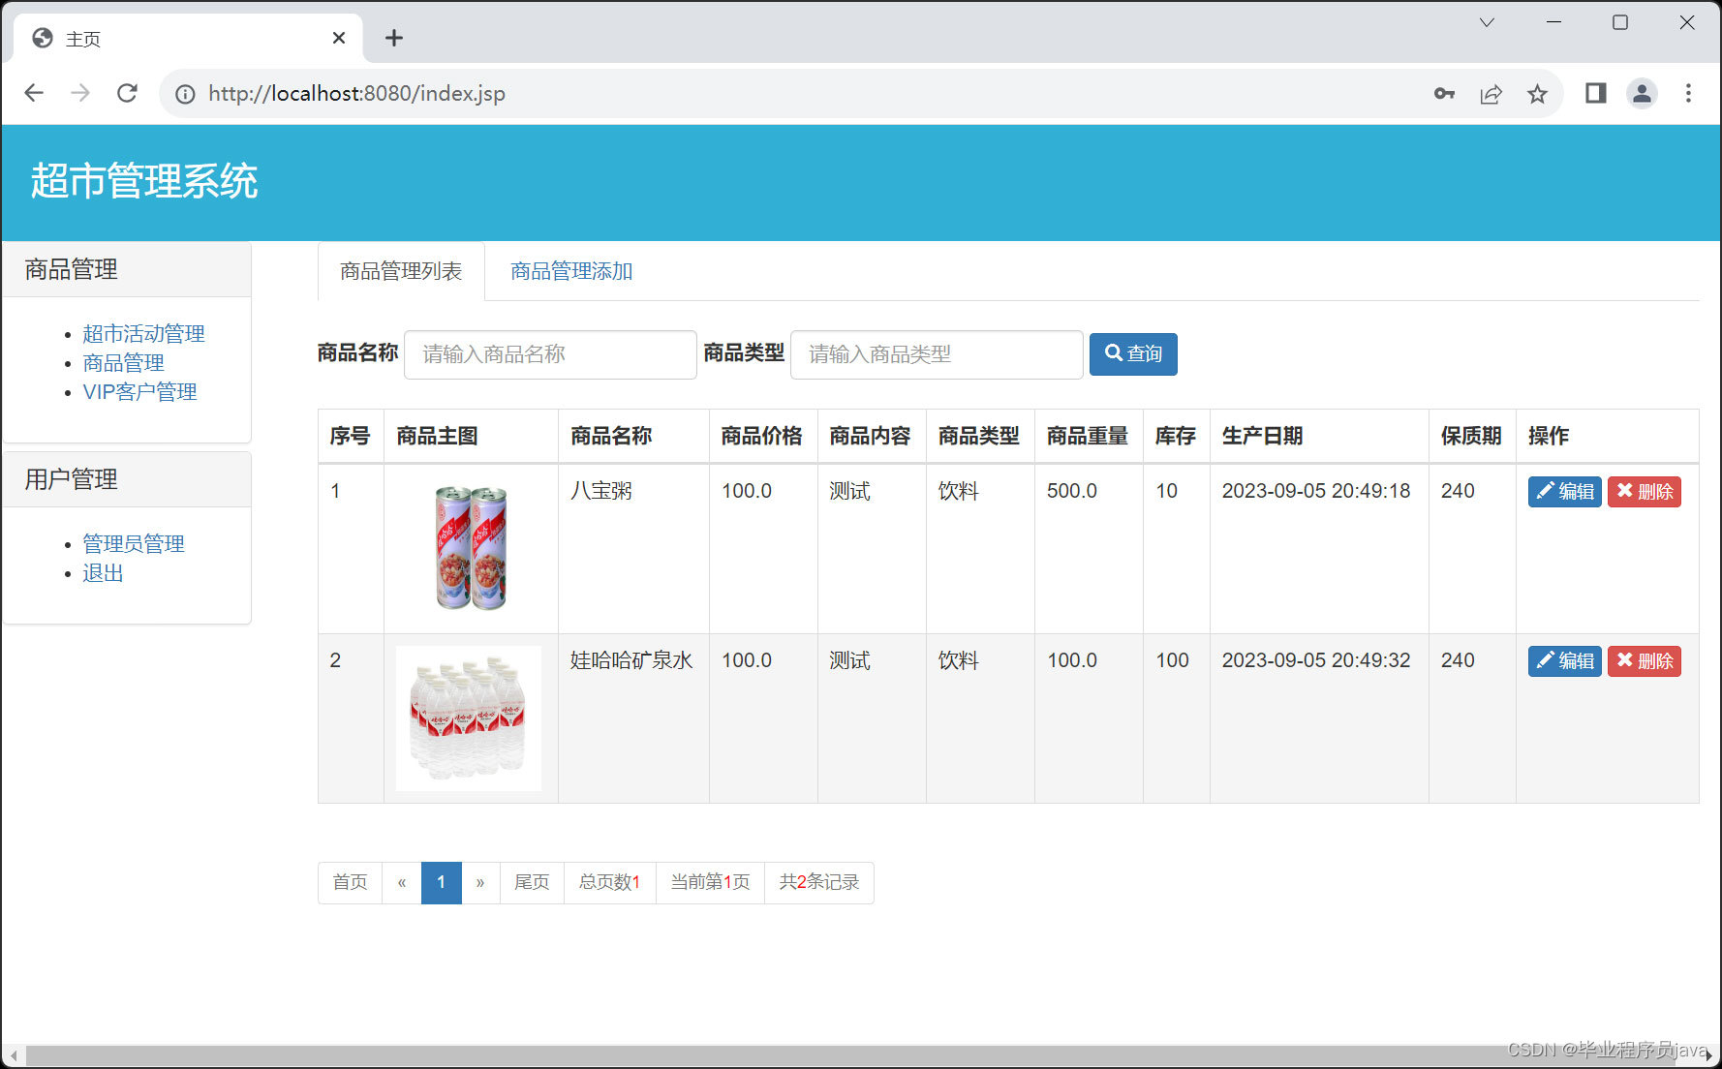Viewport: 1722px width, 1069px height.
Task: Click the 保质期 column header
Action: click(x=1471, y=436)
